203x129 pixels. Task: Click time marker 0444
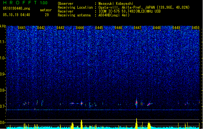[80, 28]
